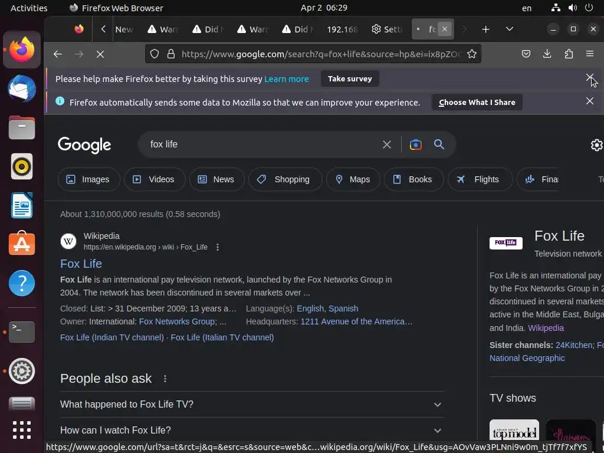
Task: Open the Fox Life Wikipedia result
Action: tap(81, 264)
